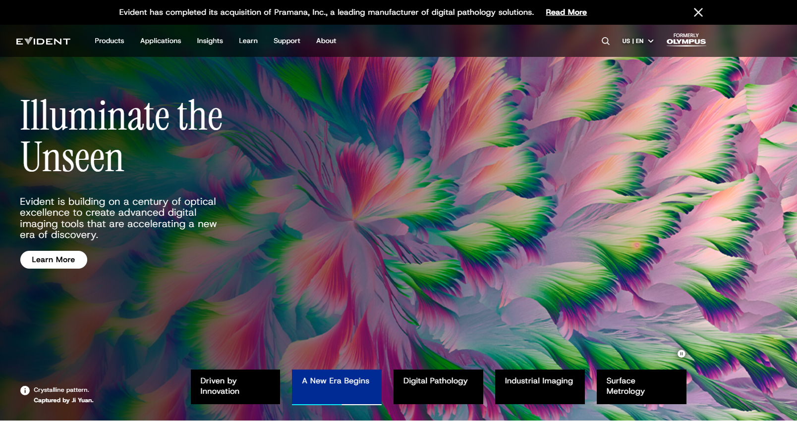Click the Evident logo
This screenshot has height=421, width=797.
tap(43, 41)
